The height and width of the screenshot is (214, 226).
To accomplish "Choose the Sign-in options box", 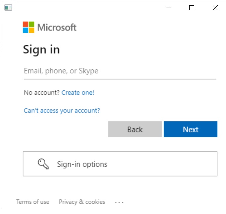I will click(120, 164).
